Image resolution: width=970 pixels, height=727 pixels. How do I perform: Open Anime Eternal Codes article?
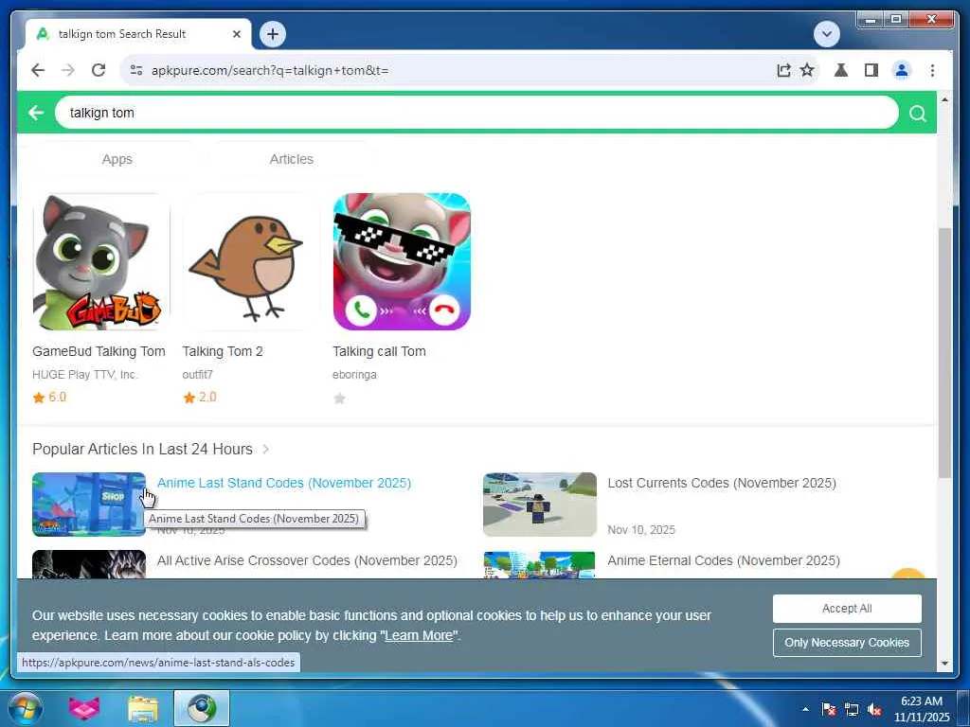[724, 560]
